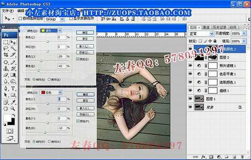Open the foreground color swatch
Screen dimensions: 251x160
(x=8, y=118)
